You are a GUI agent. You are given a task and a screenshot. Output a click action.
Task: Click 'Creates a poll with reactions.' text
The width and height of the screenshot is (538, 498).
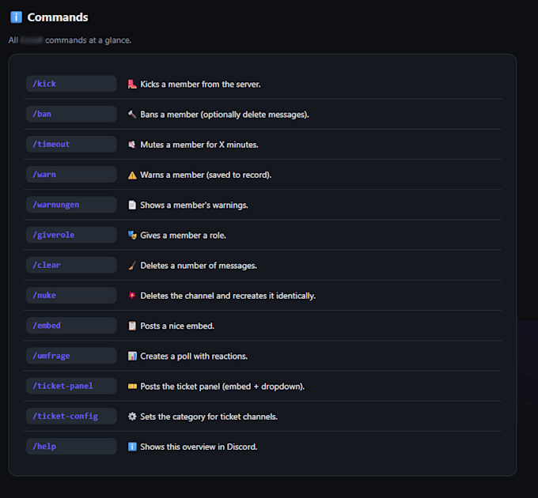pos(194,356)
